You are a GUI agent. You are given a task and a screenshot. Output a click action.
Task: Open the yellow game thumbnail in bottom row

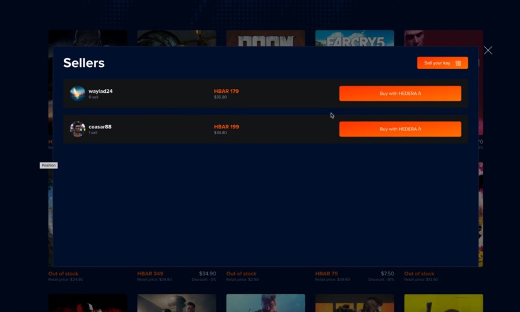443,303
